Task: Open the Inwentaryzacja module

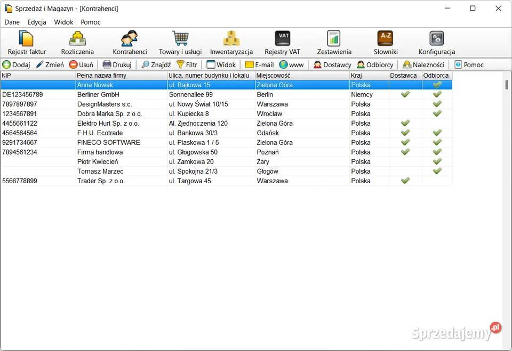Action: click(x=231, y=43)
